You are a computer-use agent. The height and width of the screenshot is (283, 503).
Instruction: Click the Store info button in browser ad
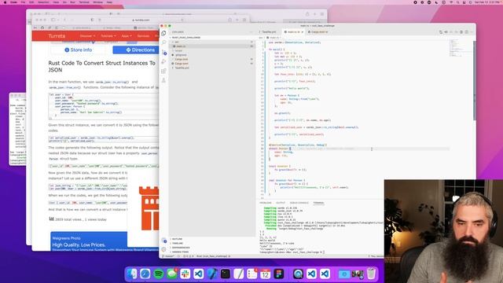coord(78,50)
